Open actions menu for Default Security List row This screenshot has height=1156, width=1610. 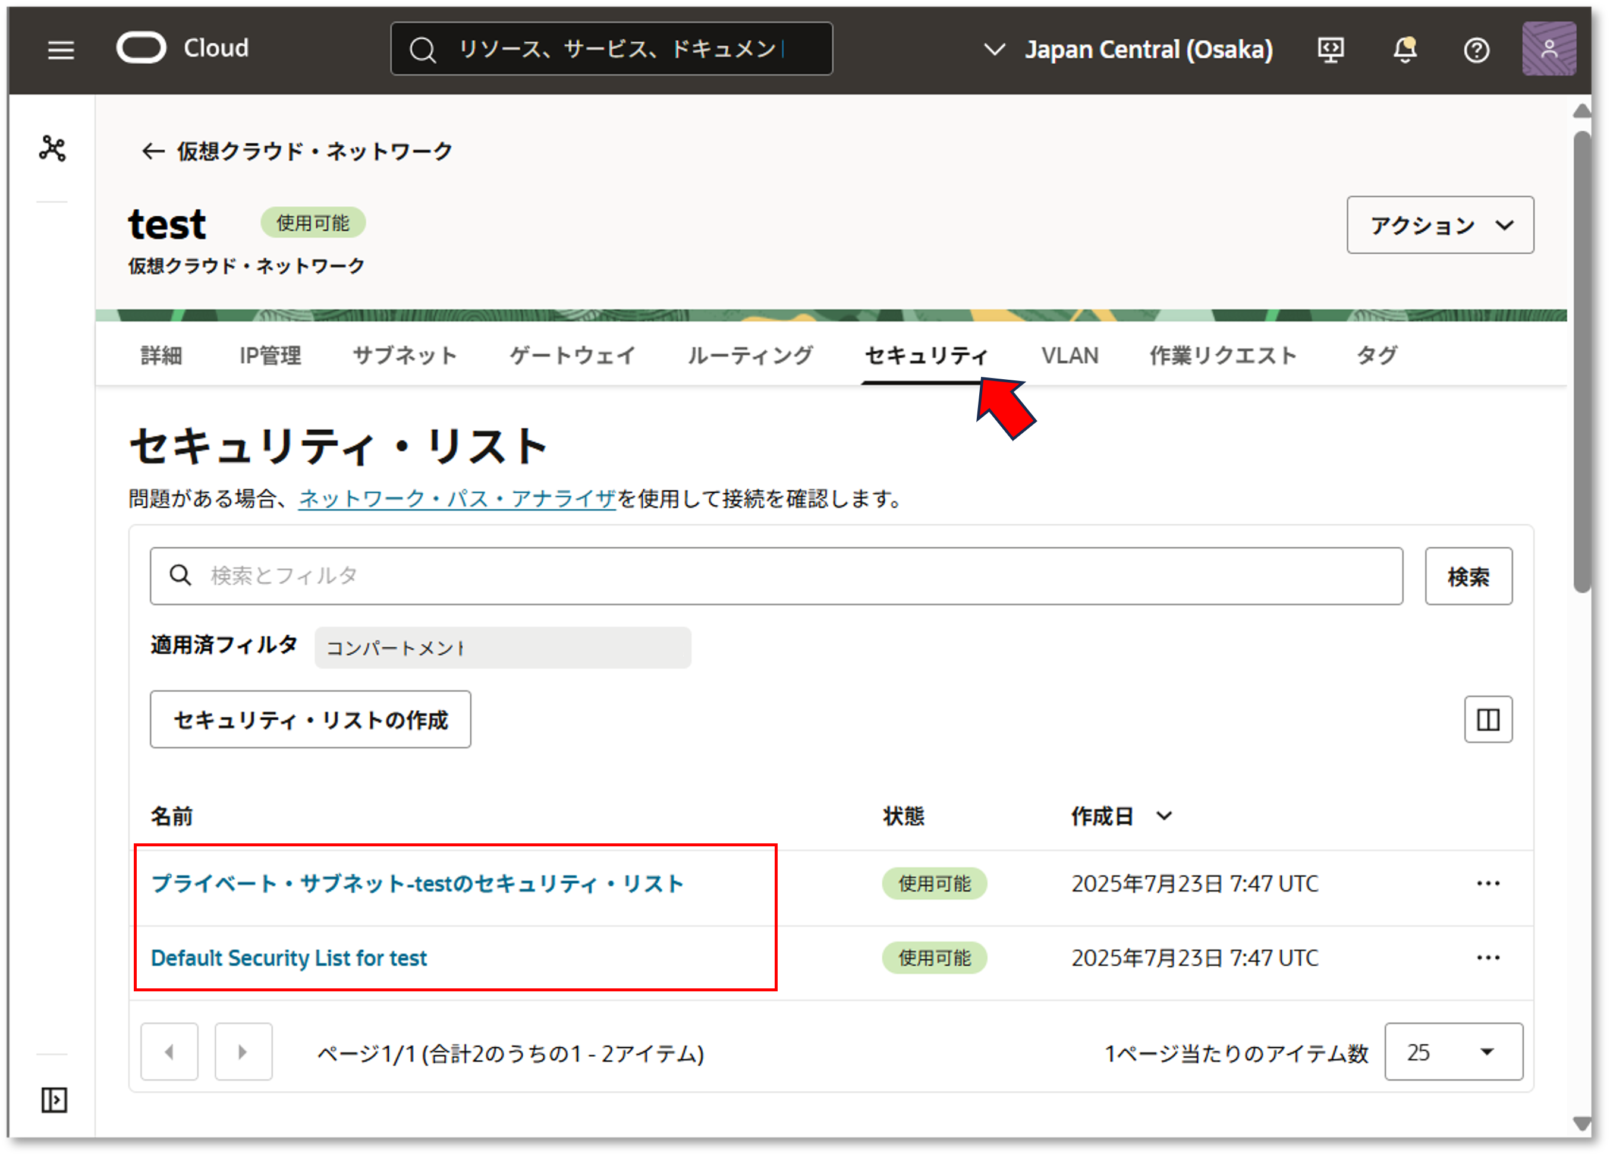(1488, 958)
